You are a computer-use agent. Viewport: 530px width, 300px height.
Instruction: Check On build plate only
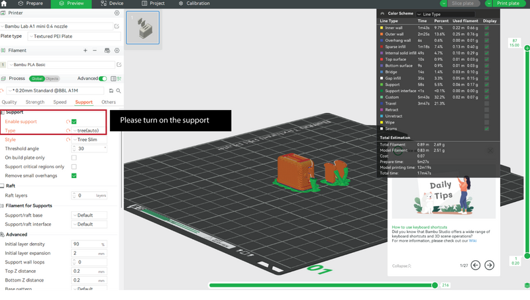point(74,158)
